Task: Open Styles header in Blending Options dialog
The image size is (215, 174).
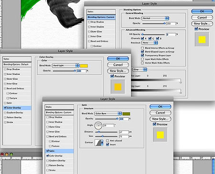Action: (101, 12)
